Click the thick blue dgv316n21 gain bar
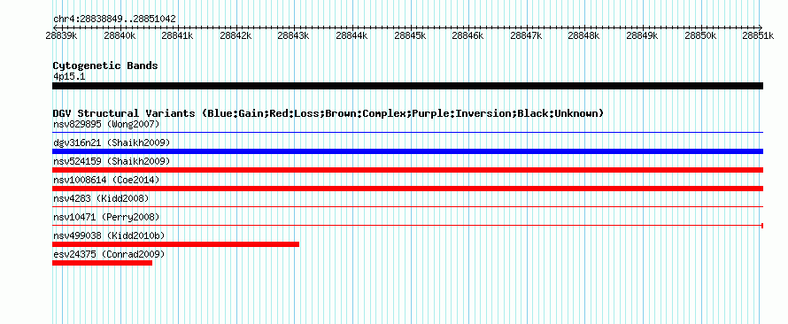The image size is (788, 324). (x=407, y=151)
